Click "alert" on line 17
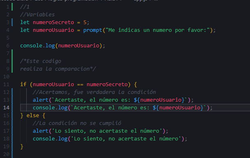Image resolution: width=250 pixels, height=158 pixels. (41, 131)
